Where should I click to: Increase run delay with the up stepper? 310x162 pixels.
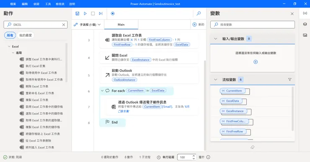[x=194, y=156]
